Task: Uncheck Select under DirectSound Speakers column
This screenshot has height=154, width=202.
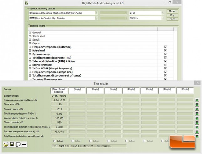Action: (x=54, y=141)
